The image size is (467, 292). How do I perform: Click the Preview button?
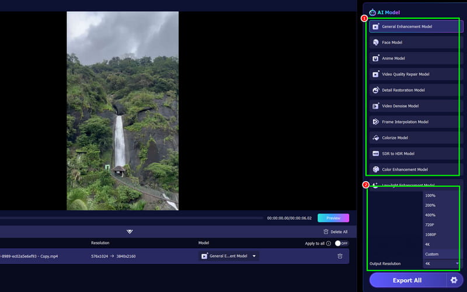tap(333, 218)
